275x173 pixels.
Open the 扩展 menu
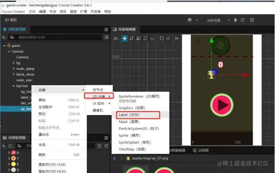click(84, 12)
